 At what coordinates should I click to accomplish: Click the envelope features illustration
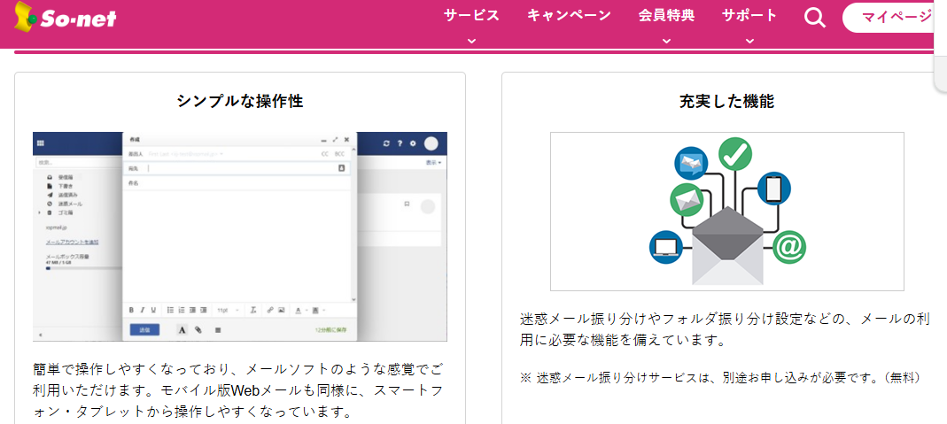(x=727, y=211)
